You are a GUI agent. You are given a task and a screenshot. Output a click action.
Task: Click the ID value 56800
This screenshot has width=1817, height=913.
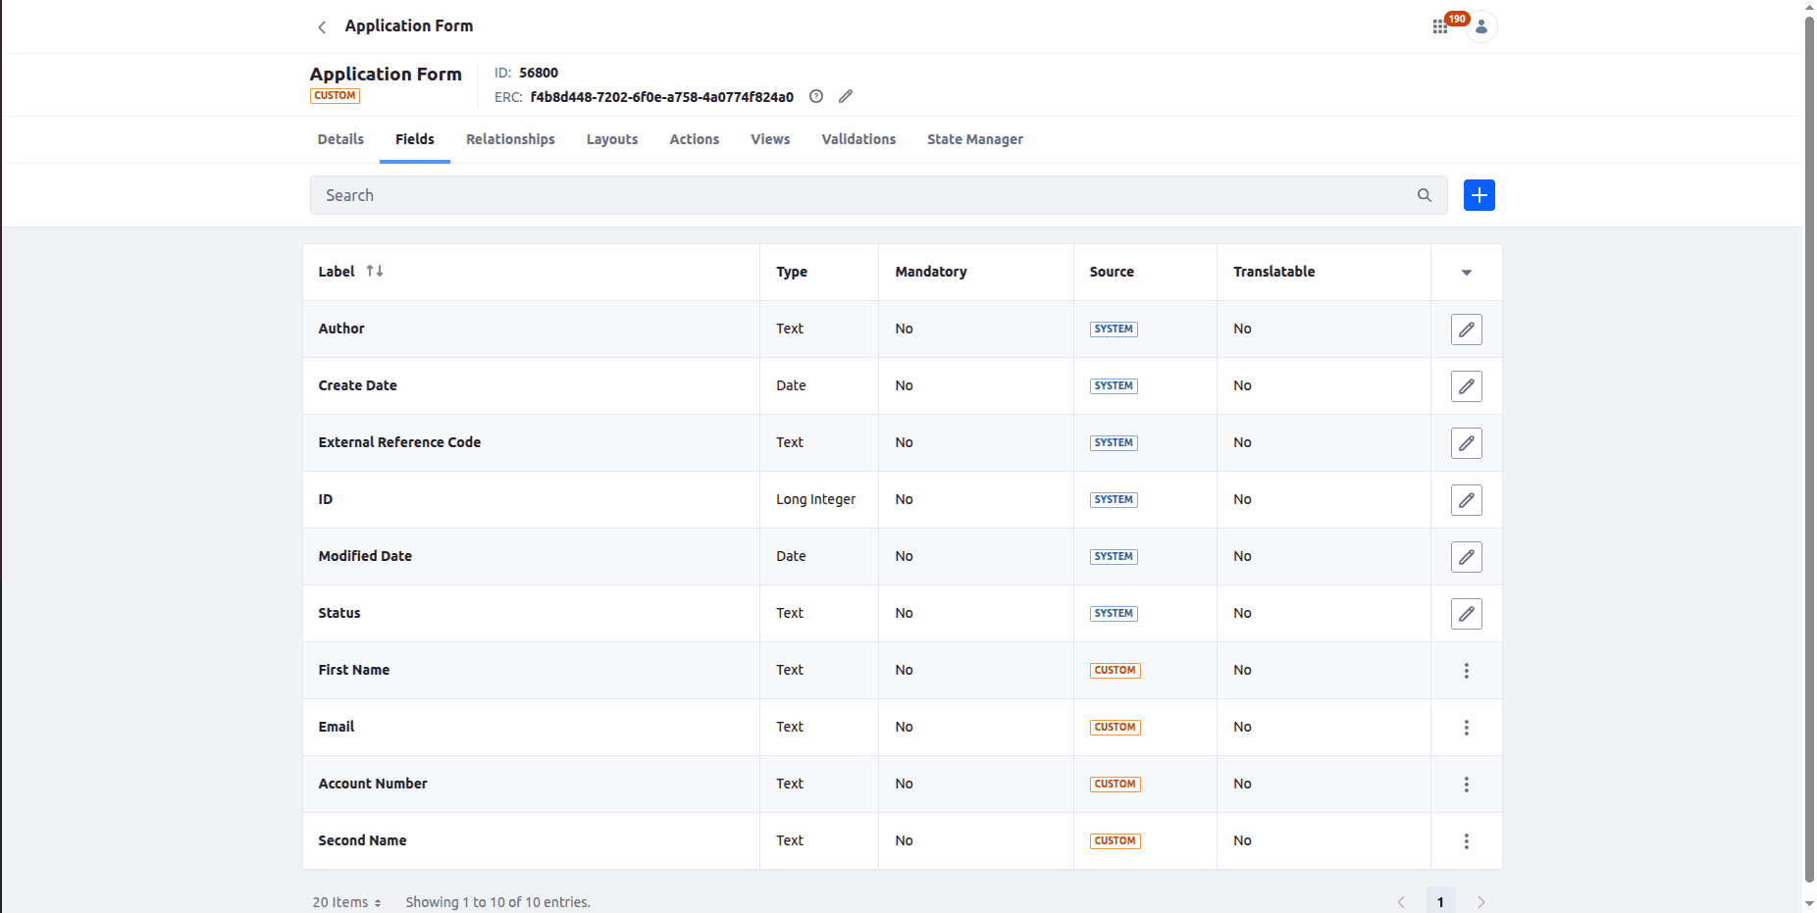pos(539,73)
